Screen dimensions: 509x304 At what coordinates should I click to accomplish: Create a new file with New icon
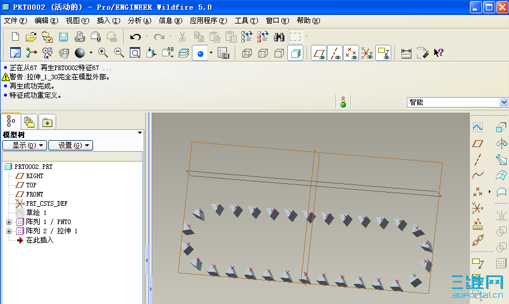click(16, 37)
